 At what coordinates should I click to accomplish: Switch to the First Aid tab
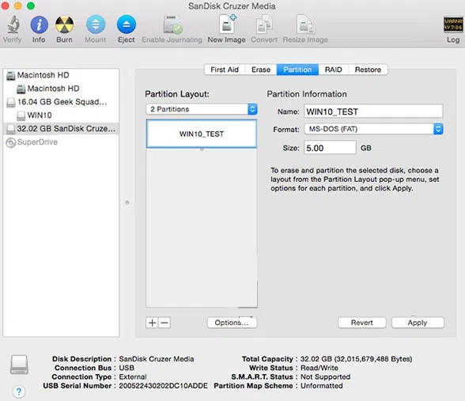(x=225, y=70)
